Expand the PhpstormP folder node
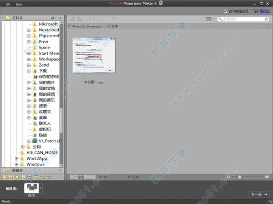The image size is (273, 204). pyautogui.click(x=29, y=36)
